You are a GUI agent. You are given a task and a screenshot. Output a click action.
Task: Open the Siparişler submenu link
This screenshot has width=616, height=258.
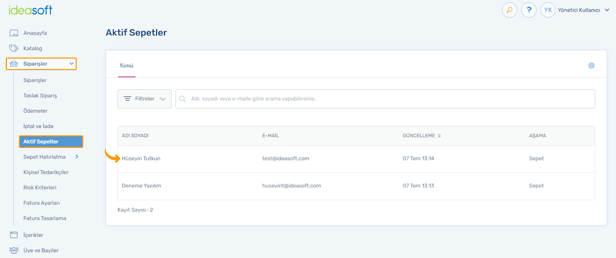[35, 80]
